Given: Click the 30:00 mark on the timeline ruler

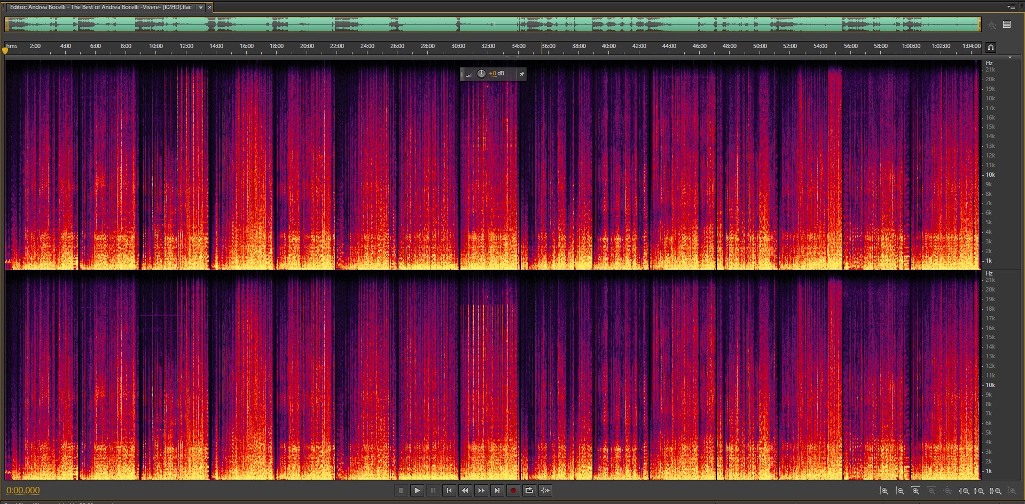Looking at the screenshot, I should (x=458, y=47).
